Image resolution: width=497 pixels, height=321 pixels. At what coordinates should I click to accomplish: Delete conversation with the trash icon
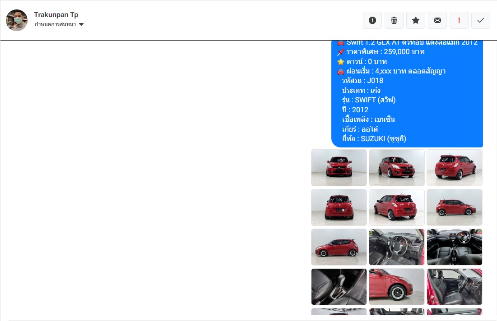pos(394,21)
